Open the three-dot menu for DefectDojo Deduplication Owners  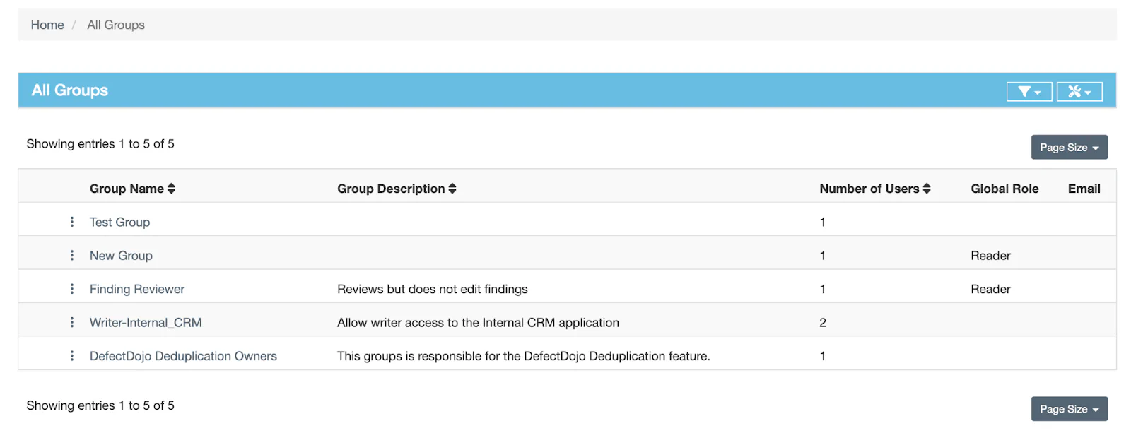72,356
